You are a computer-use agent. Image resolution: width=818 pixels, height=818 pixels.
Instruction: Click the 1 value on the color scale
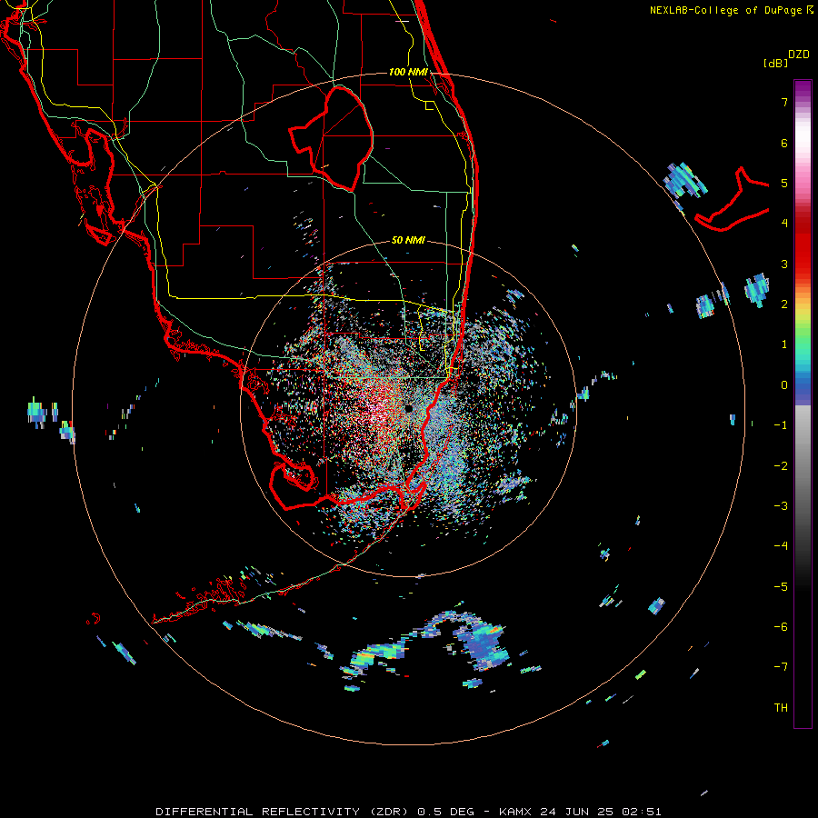(x=784, y=344)
